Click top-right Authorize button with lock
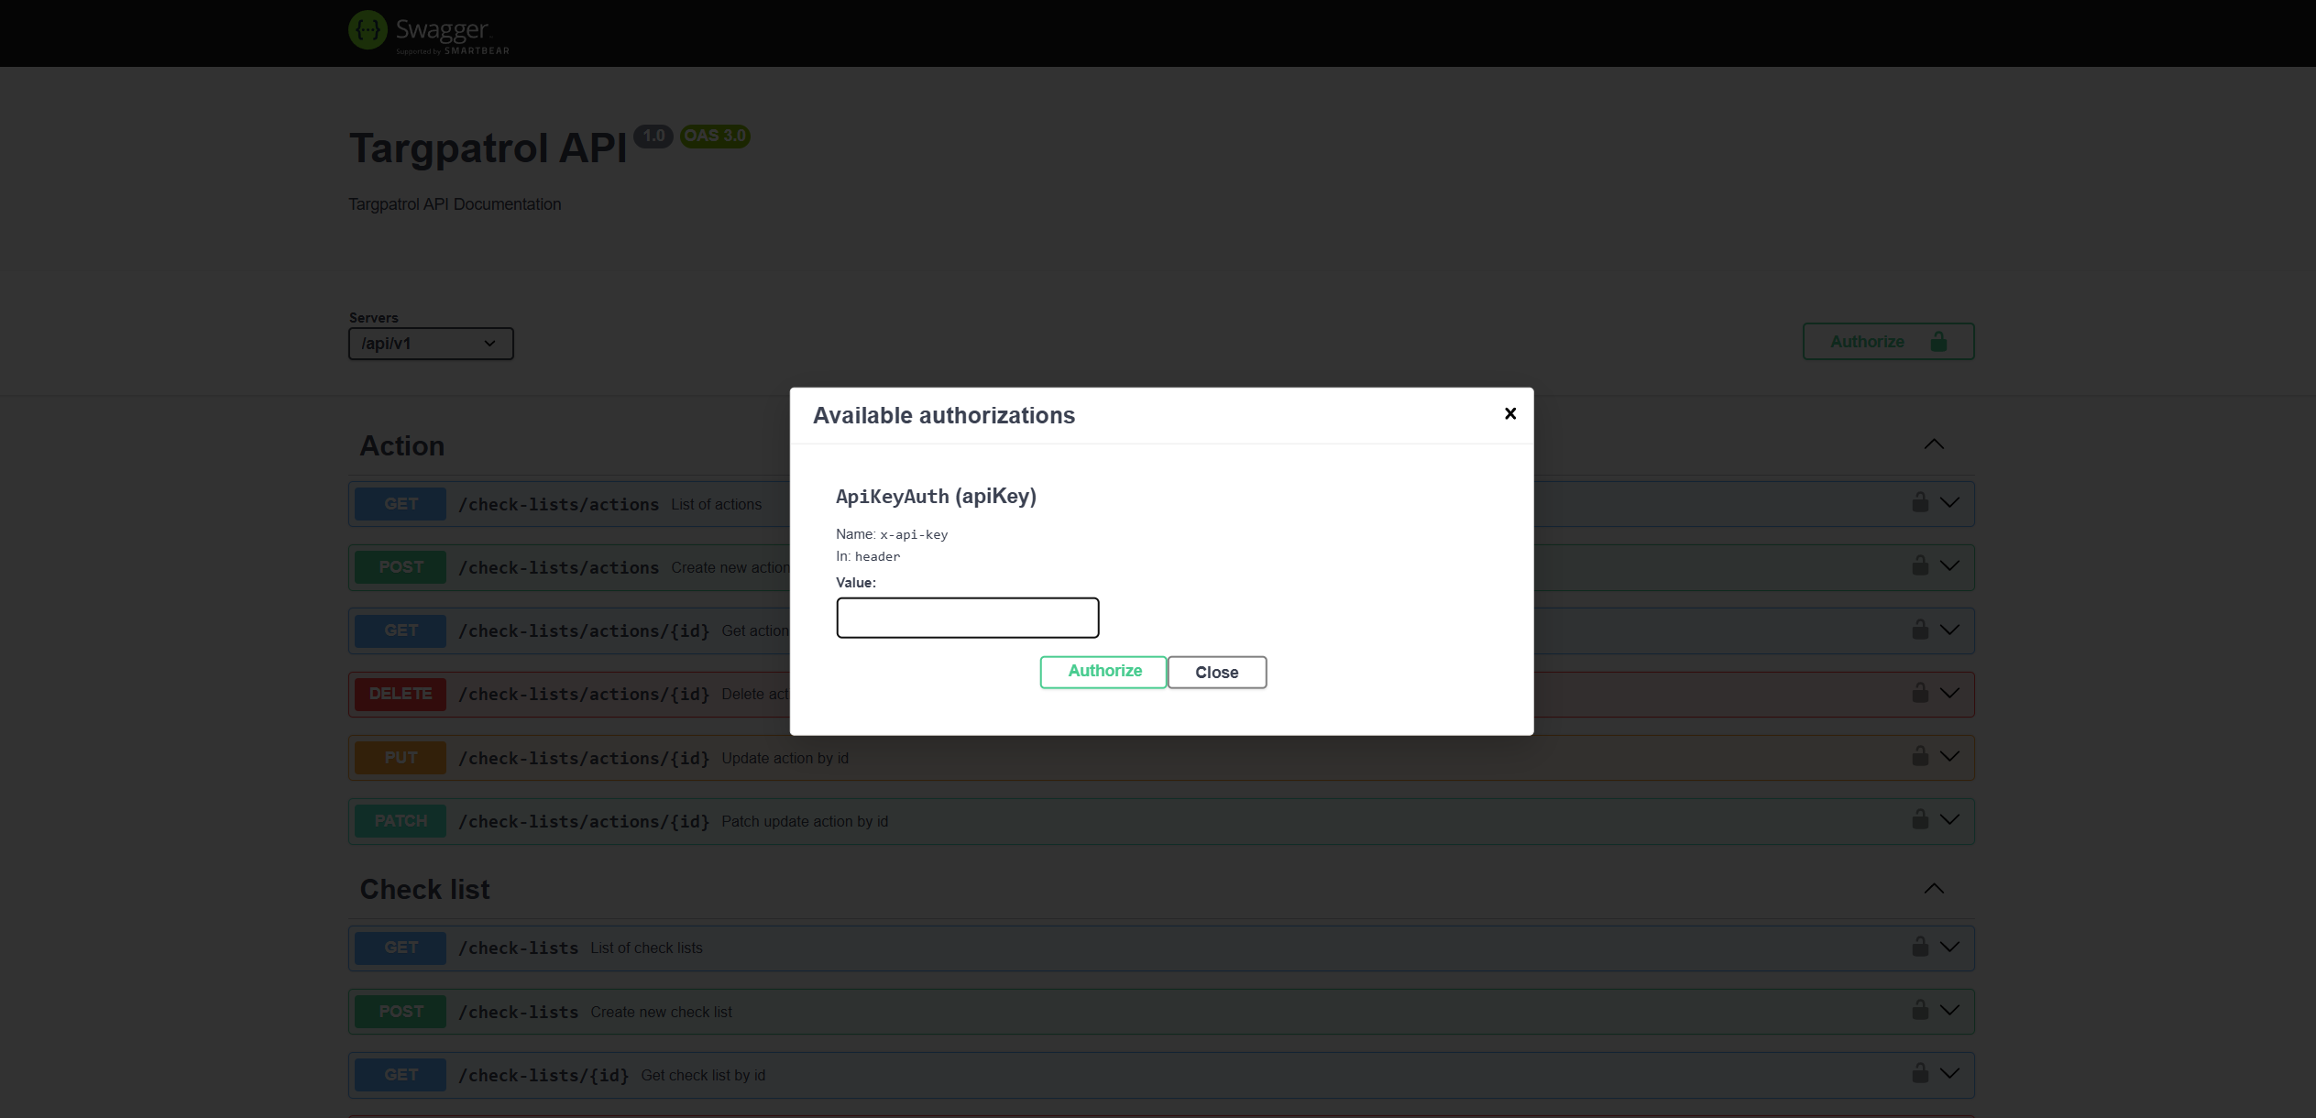Screen dimensions: 2316x1118 (x=1888, y=342)
